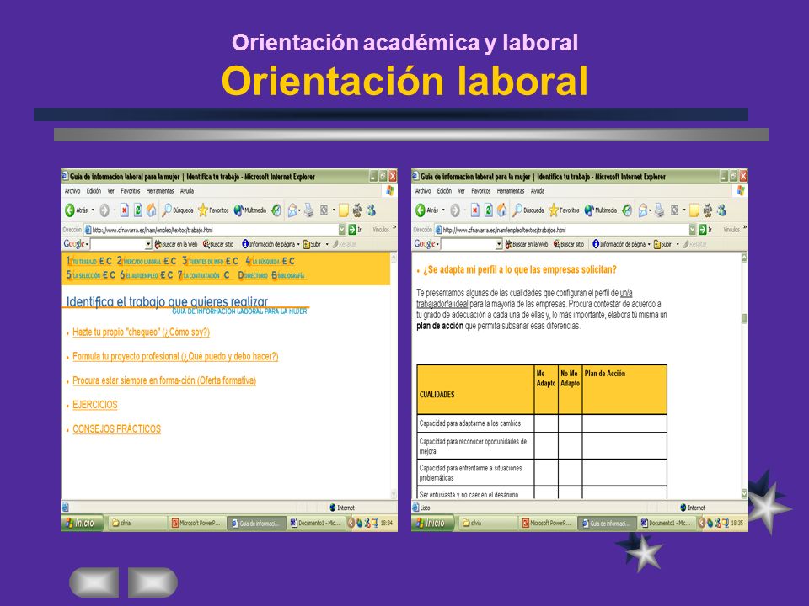This screenshot has height=606, width=809.
Task: Click Inicio start button on left taskbar
Action: click(82, 523)
